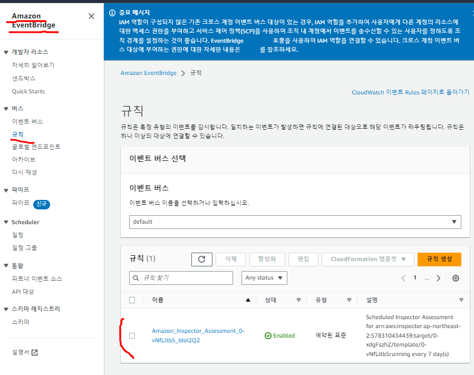
Task: Click the 예약된 표준 type cell
Action: [331, 335]
